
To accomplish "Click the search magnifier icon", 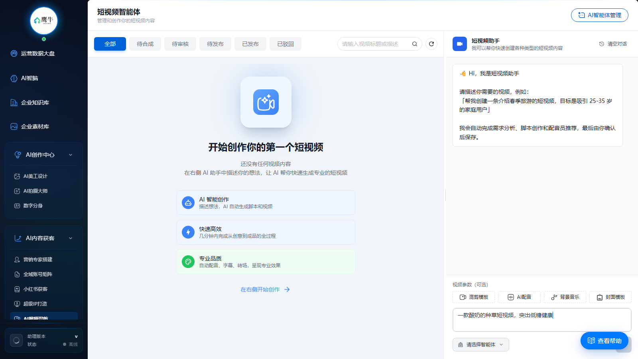I will [415, 44].
